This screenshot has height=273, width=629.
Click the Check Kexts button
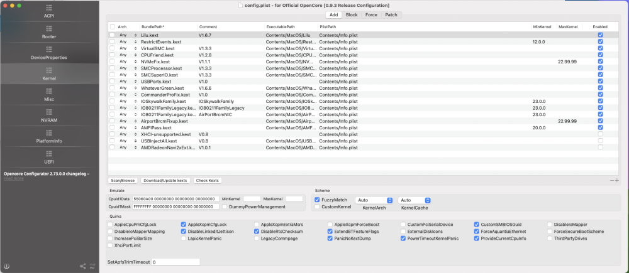coord(208,181)
